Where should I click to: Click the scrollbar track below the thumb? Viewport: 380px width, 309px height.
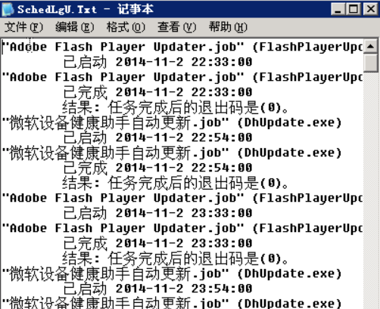click(371, 190)
